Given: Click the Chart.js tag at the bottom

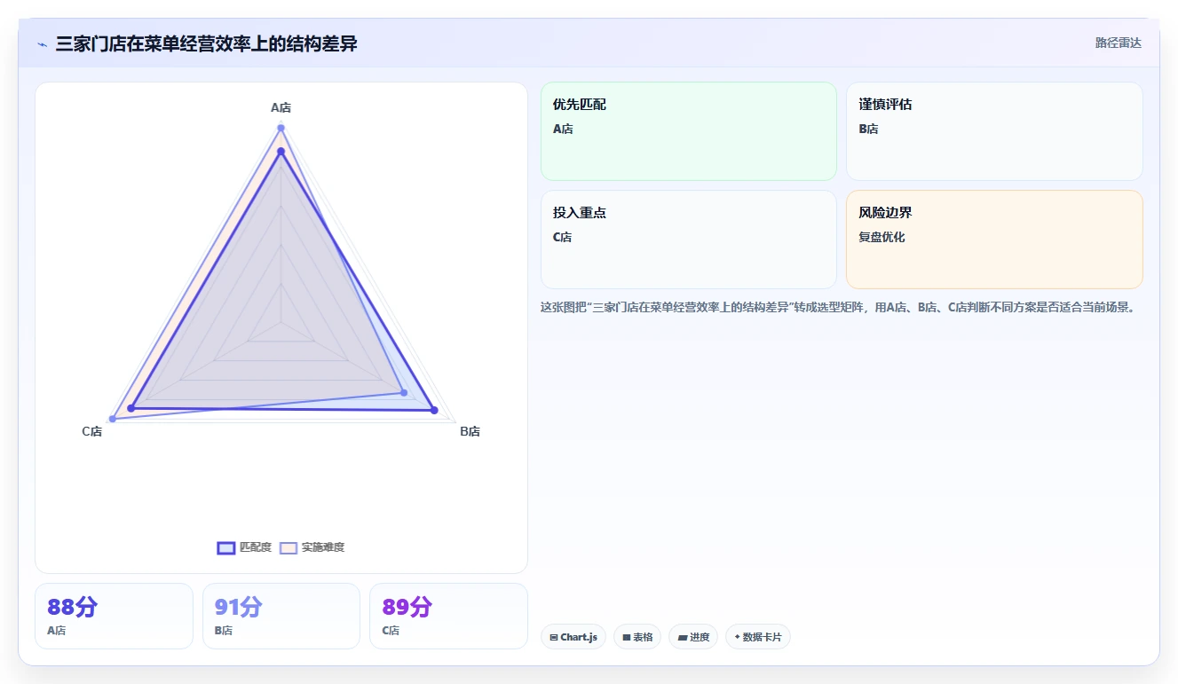Looking at the screenshot, I should (x=573, y=637).
